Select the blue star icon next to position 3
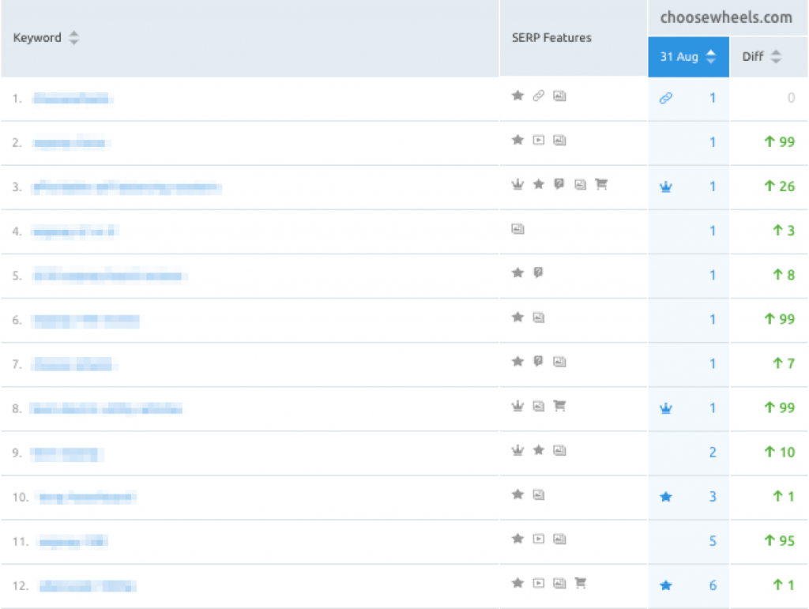Screen dimensions: 809x609 (x=666, y=496)
